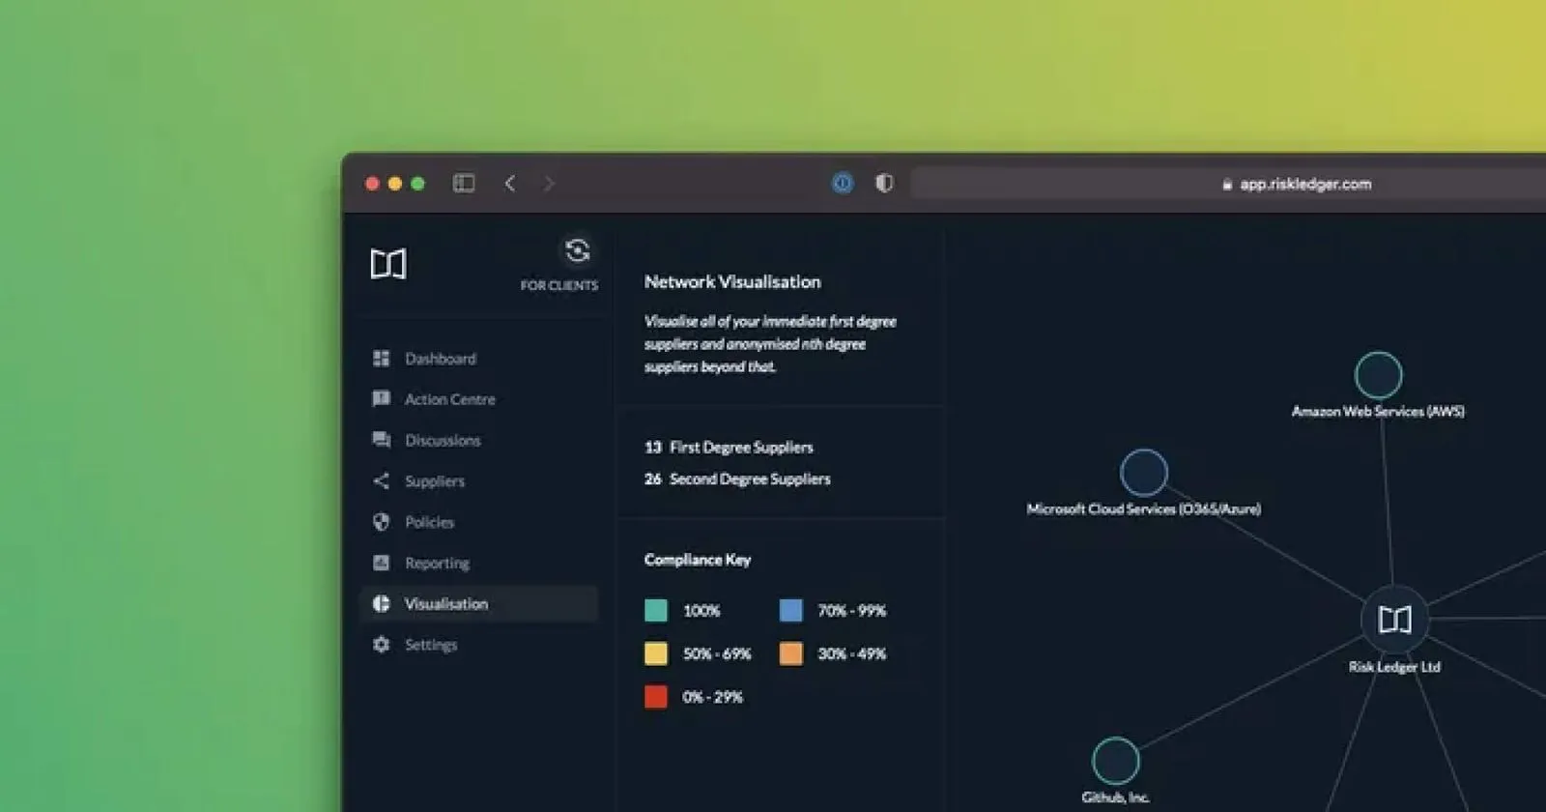Open the Action Centre menu item
The image size is (1546, 812).
[478, 399]
